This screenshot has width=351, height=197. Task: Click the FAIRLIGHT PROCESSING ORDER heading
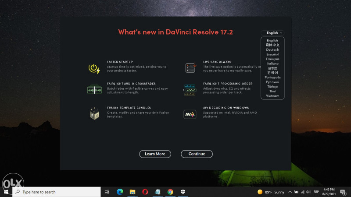228,84
